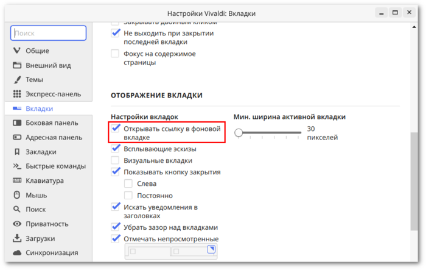Screen dimensions: 426x270
Task: Click the side panel icon for Боковая панель
Action: [x=17, y=123]
